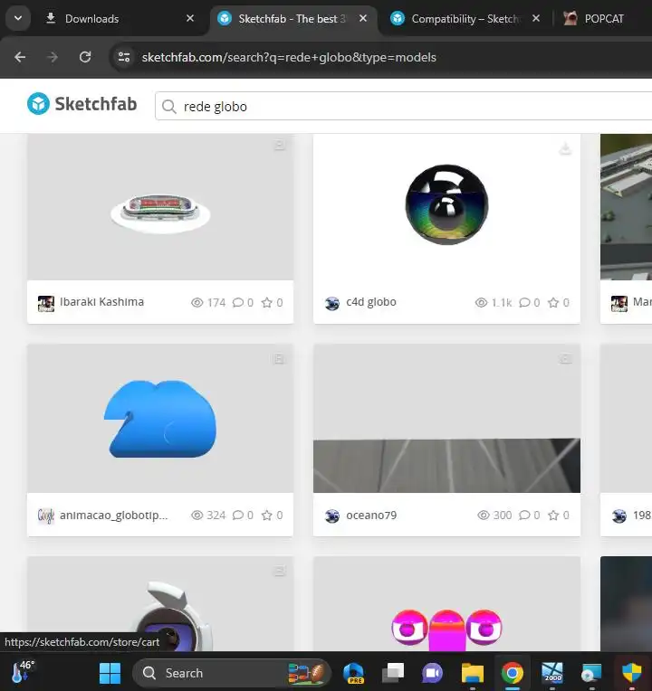This screenshot has height=691, width=652.
Task: Open the oceano79 model title
Action: coord(371,516)
